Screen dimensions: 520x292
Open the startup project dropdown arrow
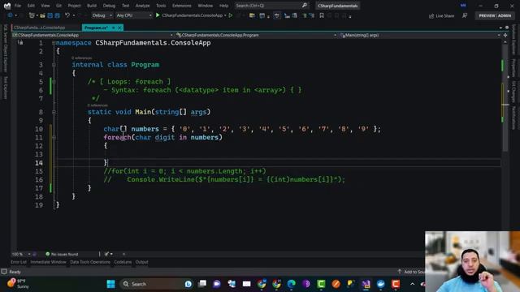tap(225, 15)
